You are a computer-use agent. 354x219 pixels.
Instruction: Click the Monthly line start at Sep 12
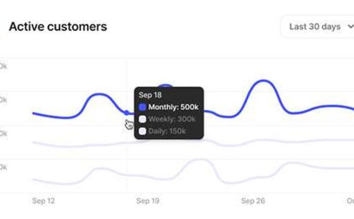pyautogui.click(x=34, y=113)
